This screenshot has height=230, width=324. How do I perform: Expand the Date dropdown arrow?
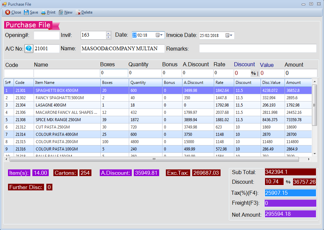tap(162, 35)
